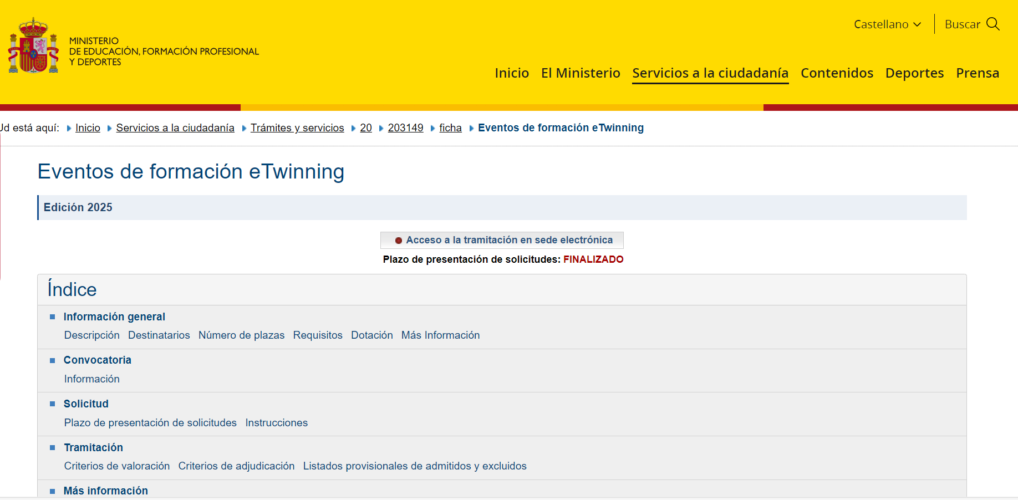Follow the Trámites y servicios breadcrumb
This screenshot has height=500, width=1018.
pos(297,128)
